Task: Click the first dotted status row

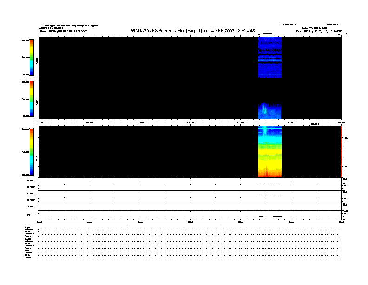Action: click(189, 230)
